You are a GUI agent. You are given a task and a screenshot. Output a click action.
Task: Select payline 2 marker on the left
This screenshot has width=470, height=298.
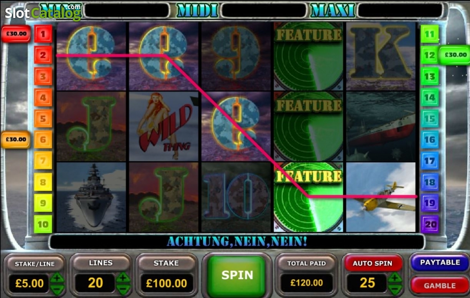[x=43, y=55]
